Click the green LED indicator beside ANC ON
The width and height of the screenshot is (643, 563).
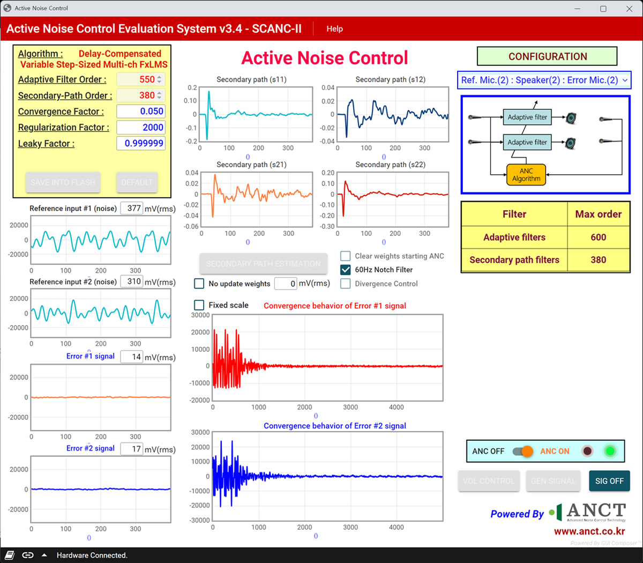610,451
